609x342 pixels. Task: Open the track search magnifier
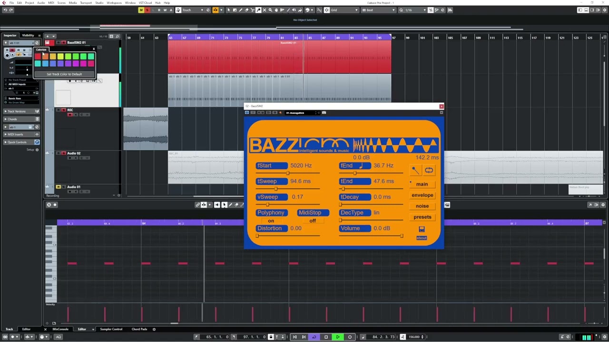pos(117,36)
